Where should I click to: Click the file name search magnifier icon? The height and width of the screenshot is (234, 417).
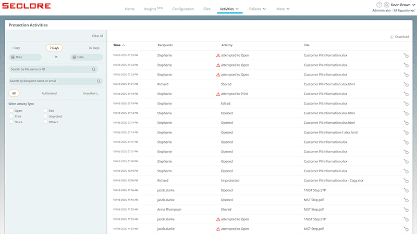[x=94, y=69]
